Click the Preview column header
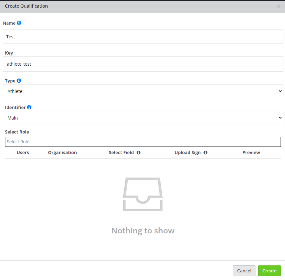285x280 pixels. (251, 153)
